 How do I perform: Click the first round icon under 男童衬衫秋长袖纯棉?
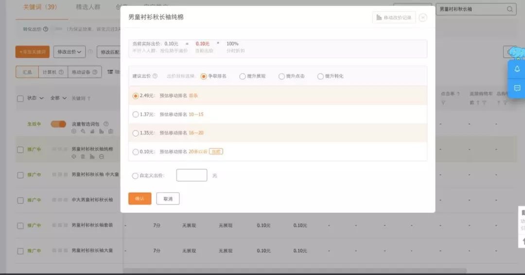(74, 156)
